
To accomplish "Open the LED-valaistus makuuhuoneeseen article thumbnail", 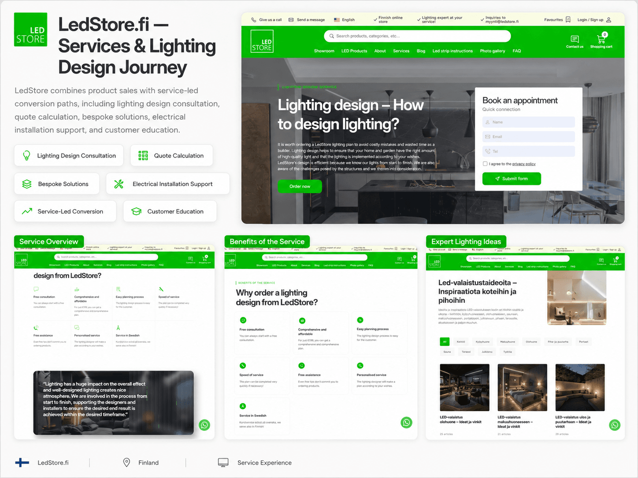I will coord(522,387).
